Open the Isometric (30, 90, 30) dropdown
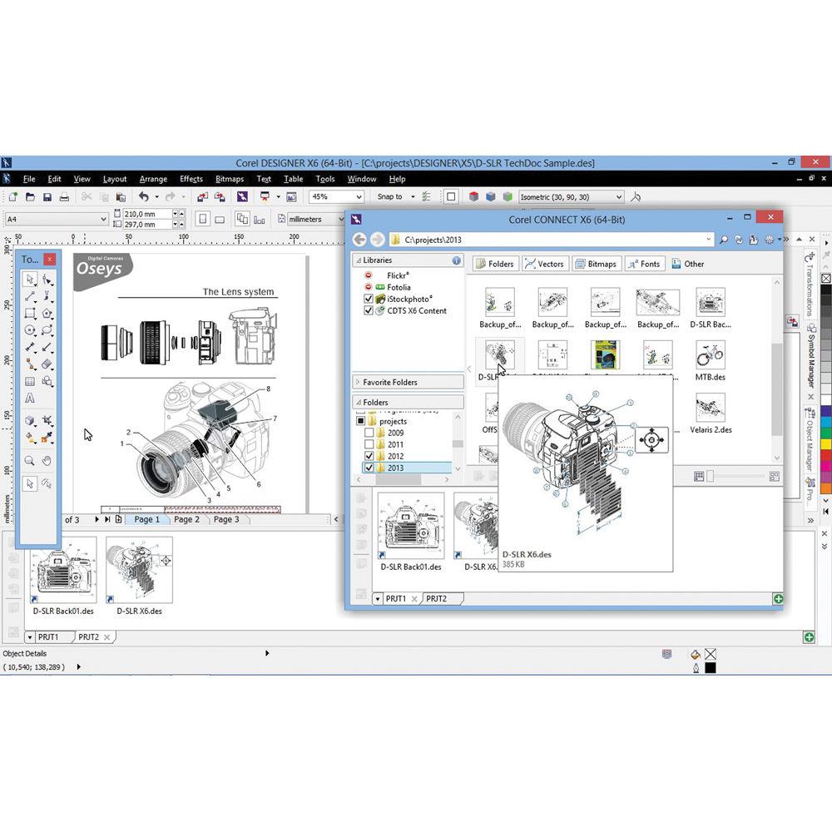Image resolution: width=832 pixels, height=832 pixels. pos(621,196)
